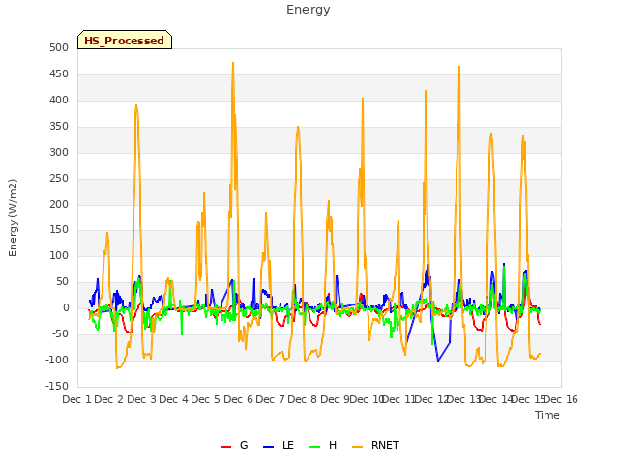Click the Dec 4 x-axis label
619x464 pixels.
tap(173, 399)
